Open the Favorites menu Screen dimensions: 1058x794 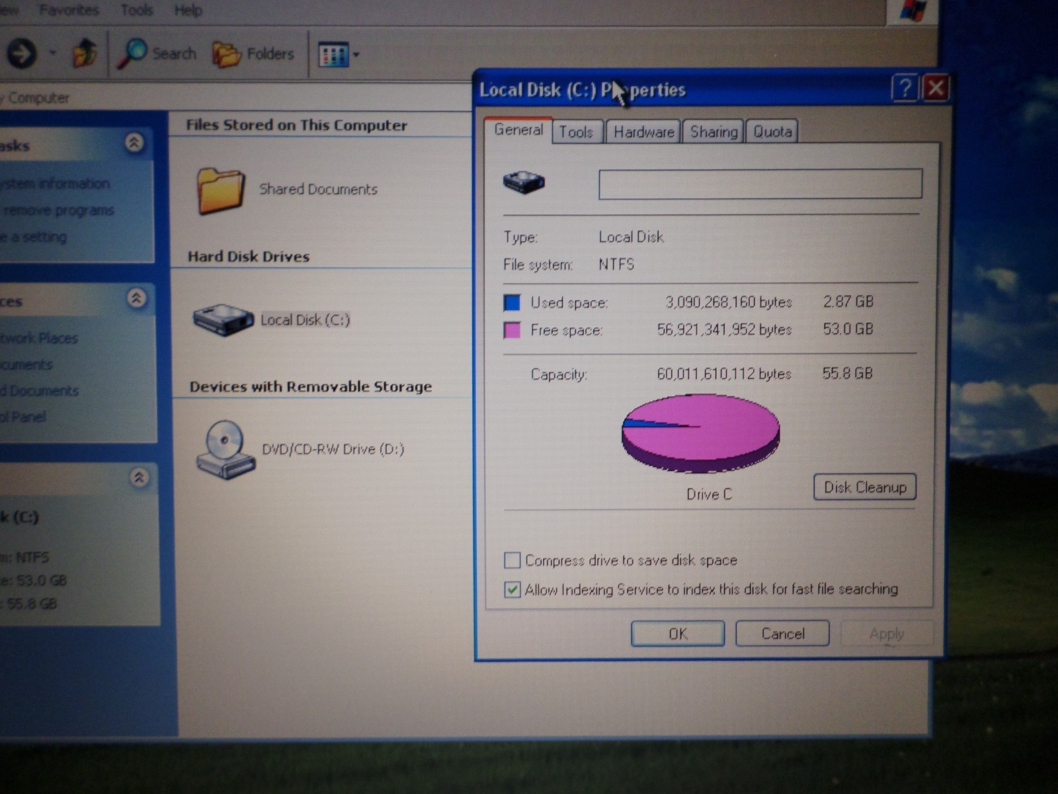(69, 10)
